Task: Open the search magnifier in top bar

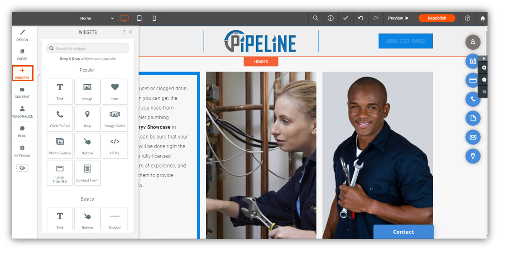Action: pyautogui.click(x=316, y=18)
